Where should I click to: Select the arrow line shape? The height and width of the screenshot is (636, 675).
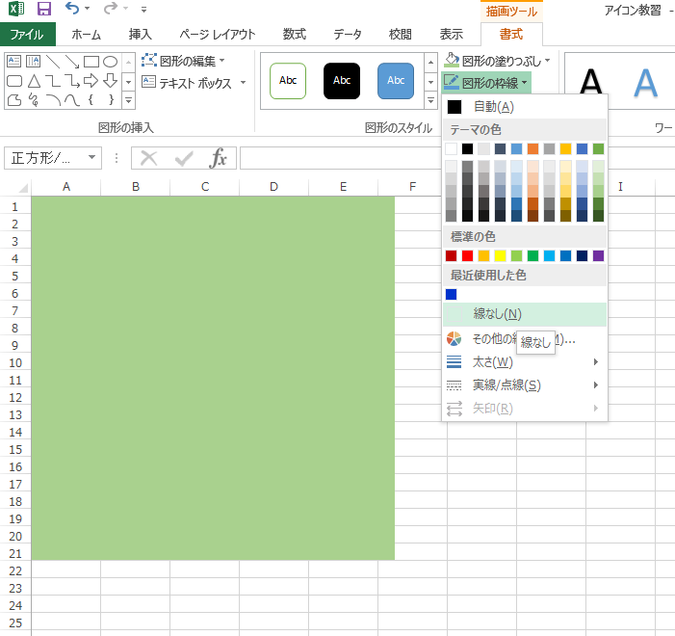[72, 62]
